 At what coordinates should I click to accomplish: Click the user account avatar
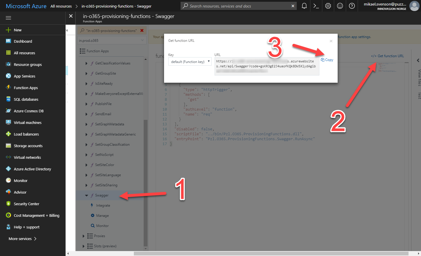click(x=414, y=6)
